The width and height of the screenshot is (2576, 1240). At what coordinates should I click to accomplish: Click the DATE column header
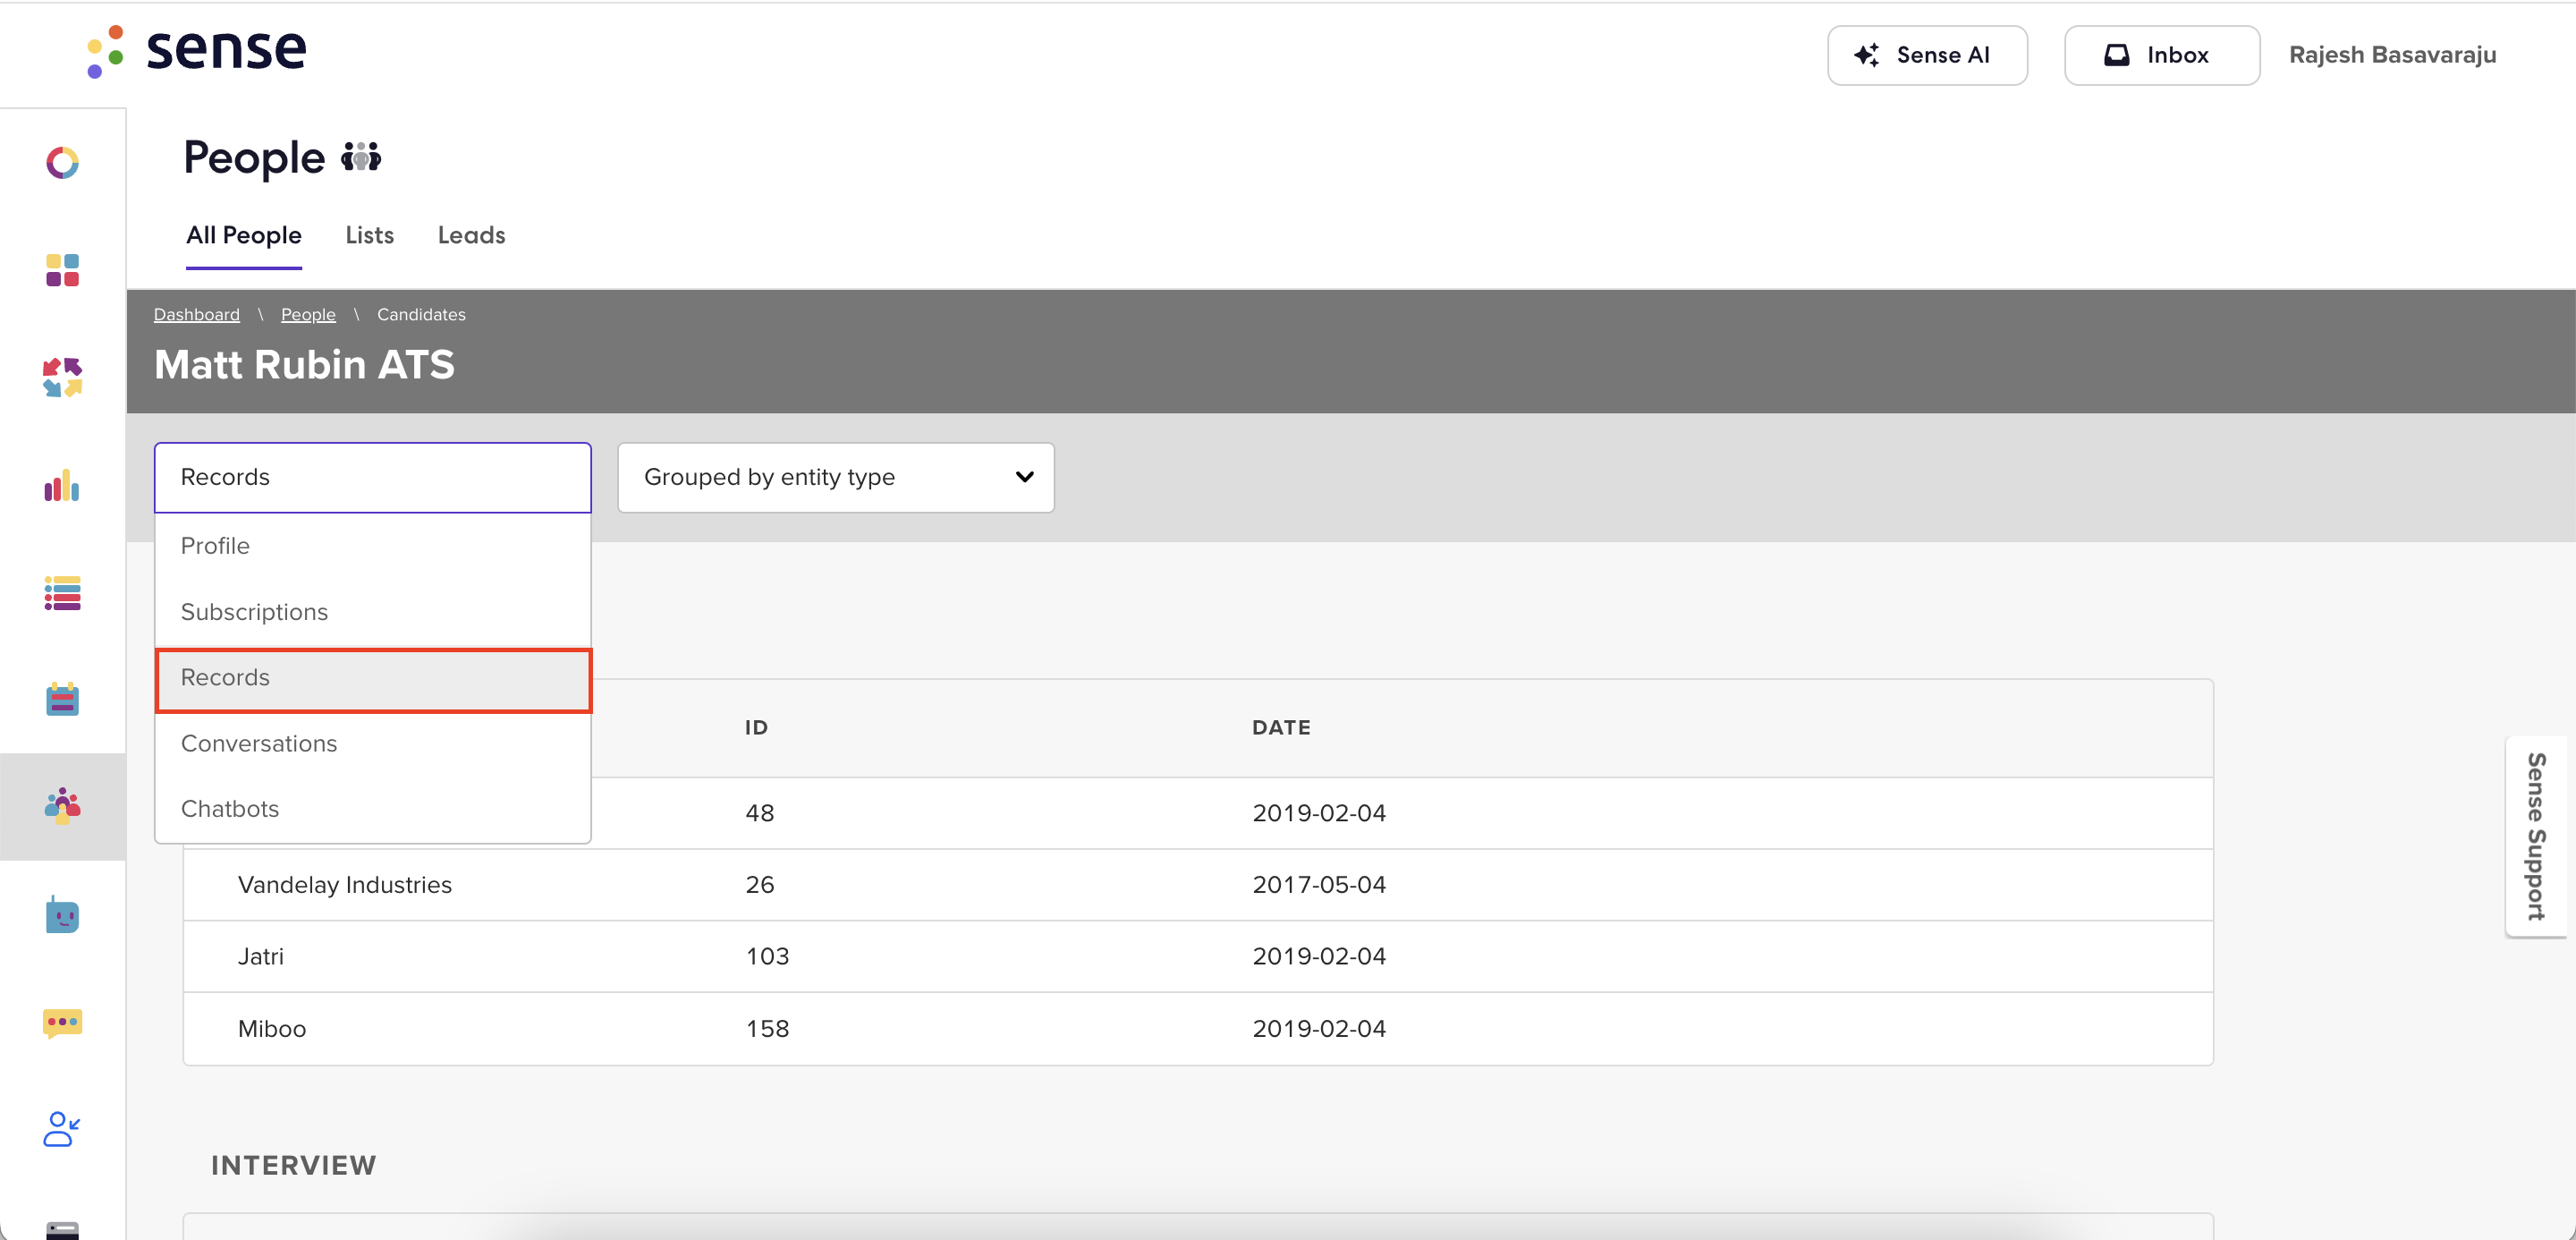1281,728
